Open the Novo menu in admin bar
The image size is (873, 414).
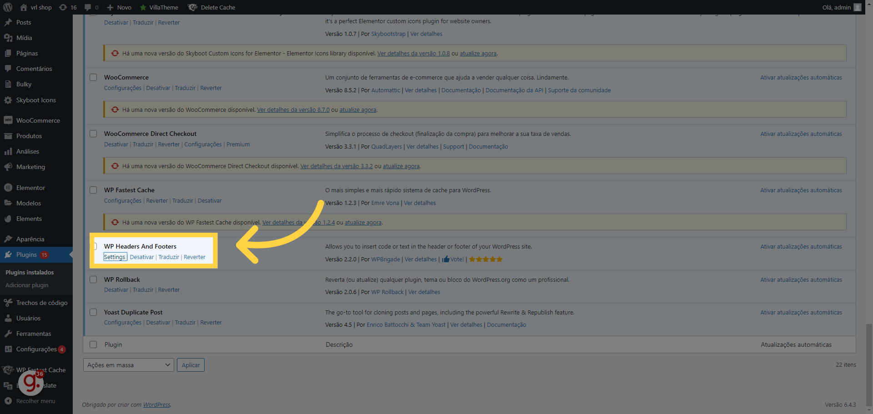(x=119, y=7)
